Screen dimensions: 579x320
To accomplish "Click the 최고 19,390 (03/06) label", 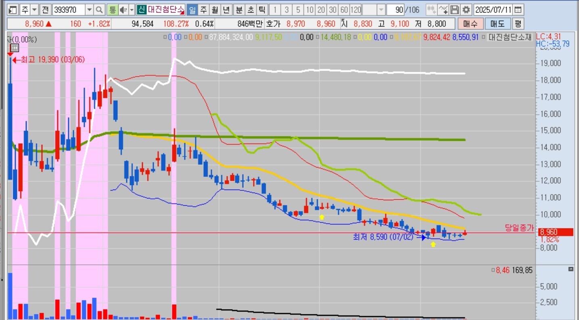I will [x=52, y=60].
